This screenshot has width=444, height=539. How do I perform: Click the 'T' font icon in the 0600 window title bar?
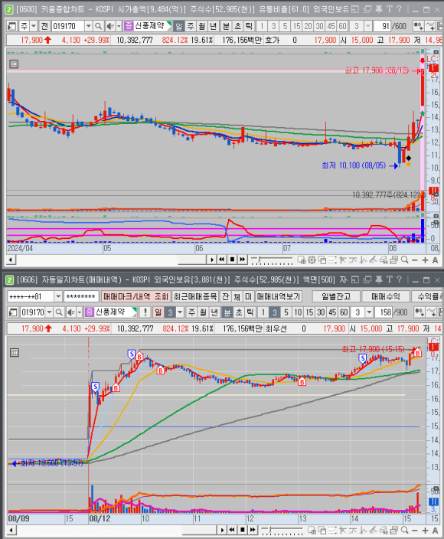(x=389, y=9)
